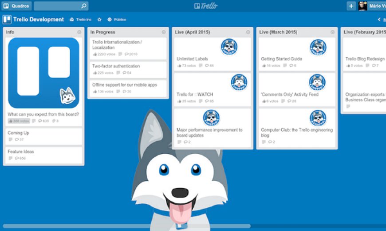Viewport: 386px width, 231px height.
Task: Open the Feature Ideas card
Action: tap(43, 155)
